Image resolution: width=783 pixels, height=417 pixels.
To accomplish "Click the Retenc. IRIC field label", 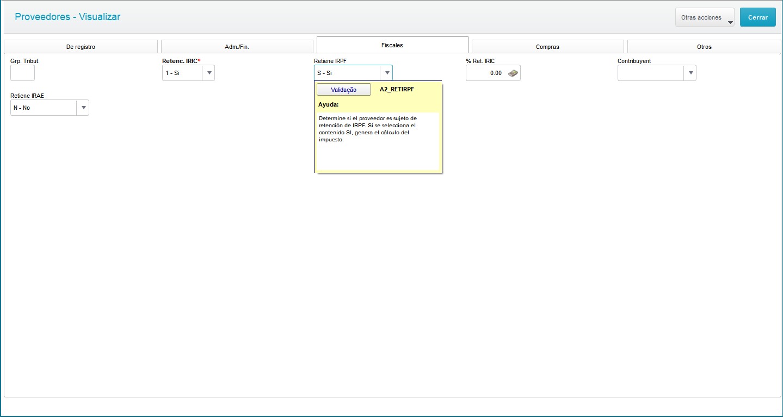I will 182,61.
